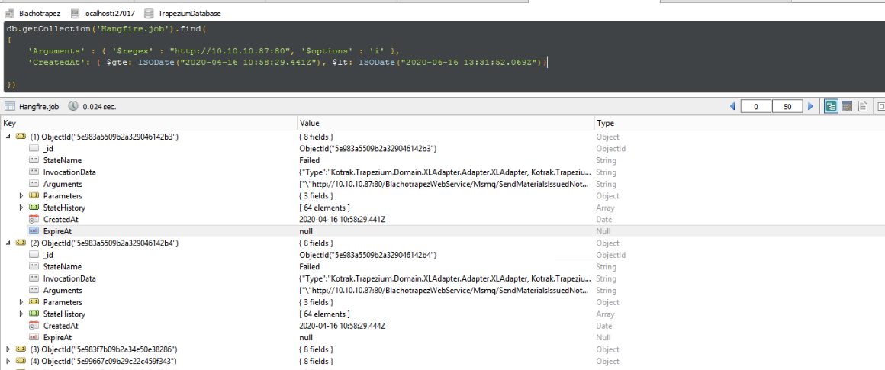Go to previous page of results
This screenshot has height=370, width=885.
(x=732, y=106)
